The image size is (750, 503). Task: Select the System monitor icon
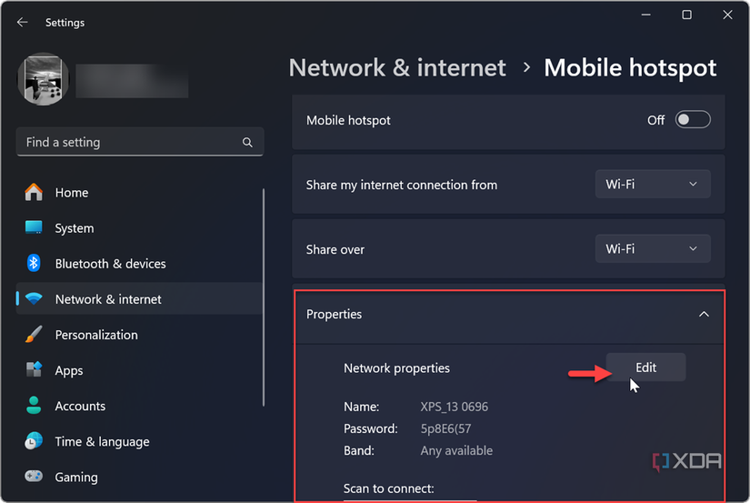(x=34, y=227)
